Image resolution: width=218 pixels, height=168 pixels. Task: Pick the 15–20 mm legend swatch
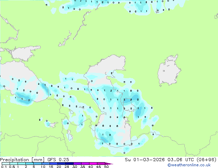53,164
